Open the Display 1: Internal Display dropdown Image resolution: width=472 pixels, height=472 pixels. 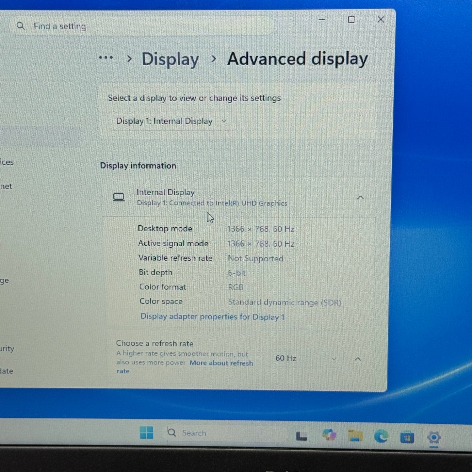point(171,121)
